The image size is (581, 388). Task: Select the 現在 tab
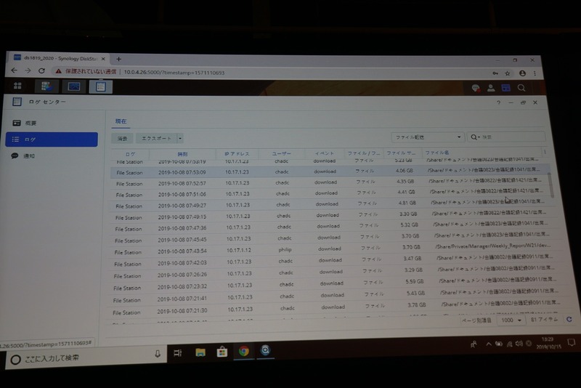click(x=121, y=121)
